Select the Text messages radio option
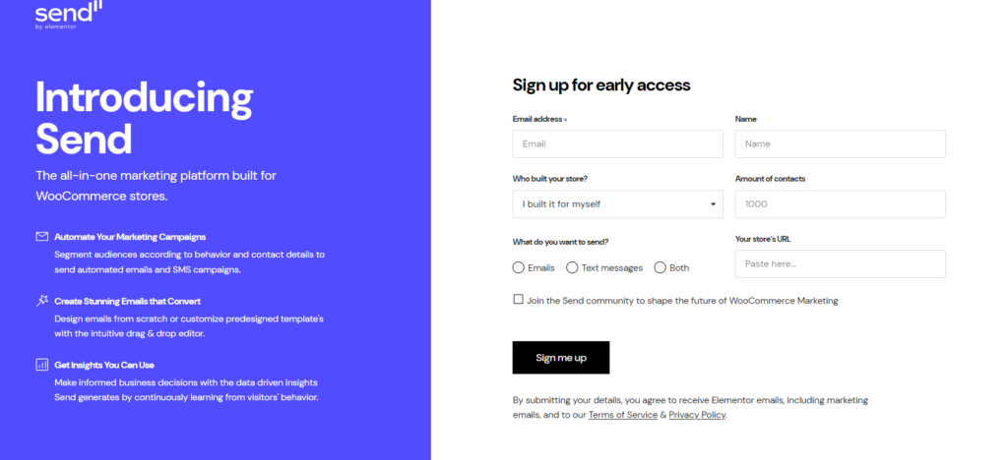The image size is (1008, 460). 572,267
